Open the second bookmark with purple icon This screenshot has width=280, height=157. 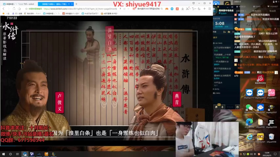click(x=17, y=14)
